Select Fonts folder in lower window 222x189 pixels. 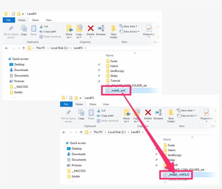(169, 145)
